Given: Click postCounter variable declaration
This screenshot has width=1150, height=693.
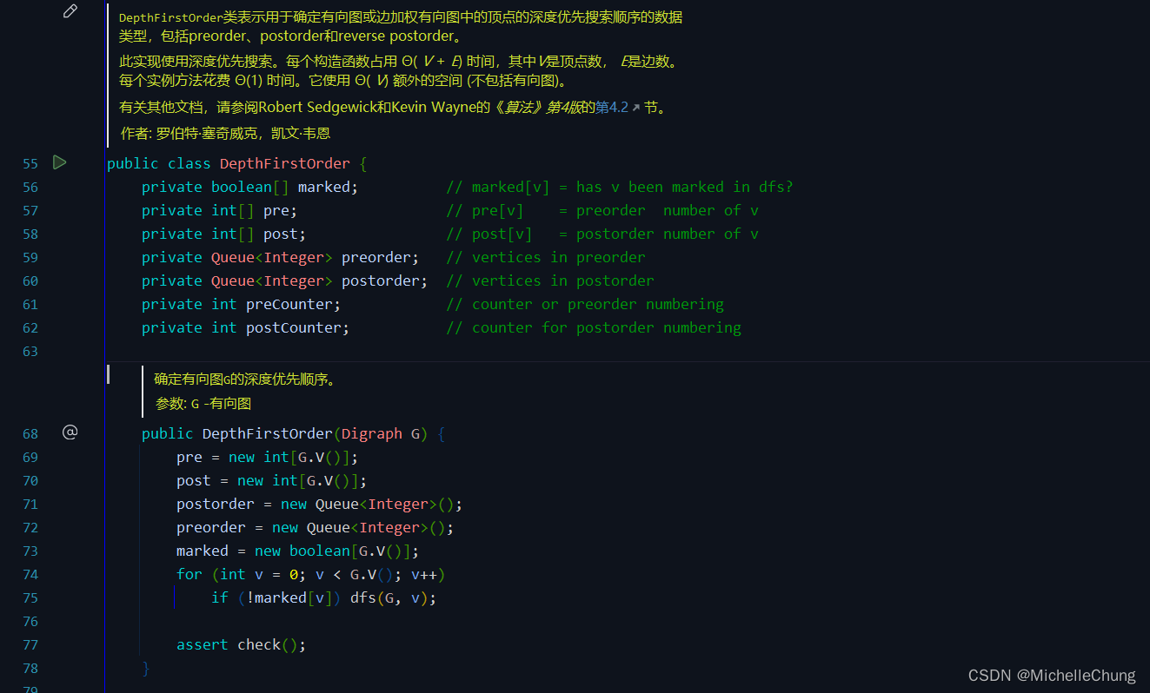Looking at the screenshot, I should [x=294, y=327].
